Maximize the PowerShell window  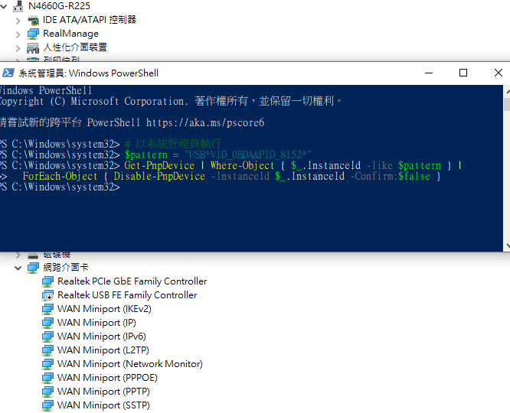463,73
